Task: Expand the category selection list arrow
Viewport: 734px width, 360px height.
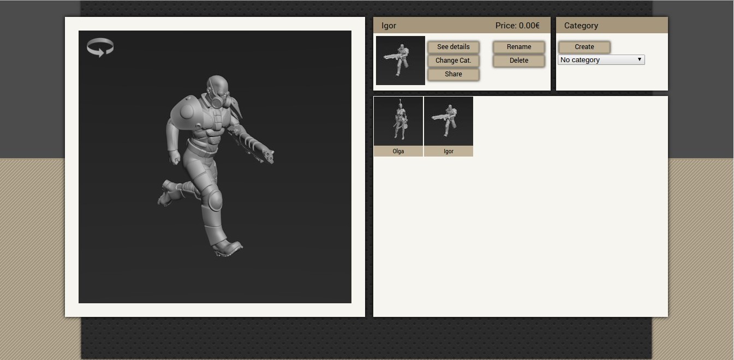Action: pos(639,59)
